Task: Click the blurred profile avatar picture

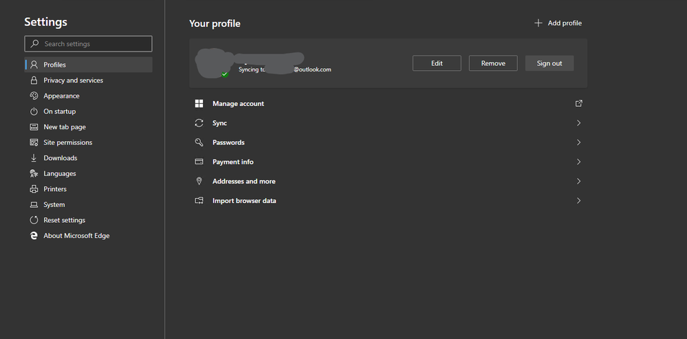Action: pos(213,63)
